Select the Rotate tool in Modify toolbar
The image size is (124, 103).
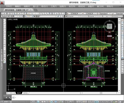[x=122, y=33]
